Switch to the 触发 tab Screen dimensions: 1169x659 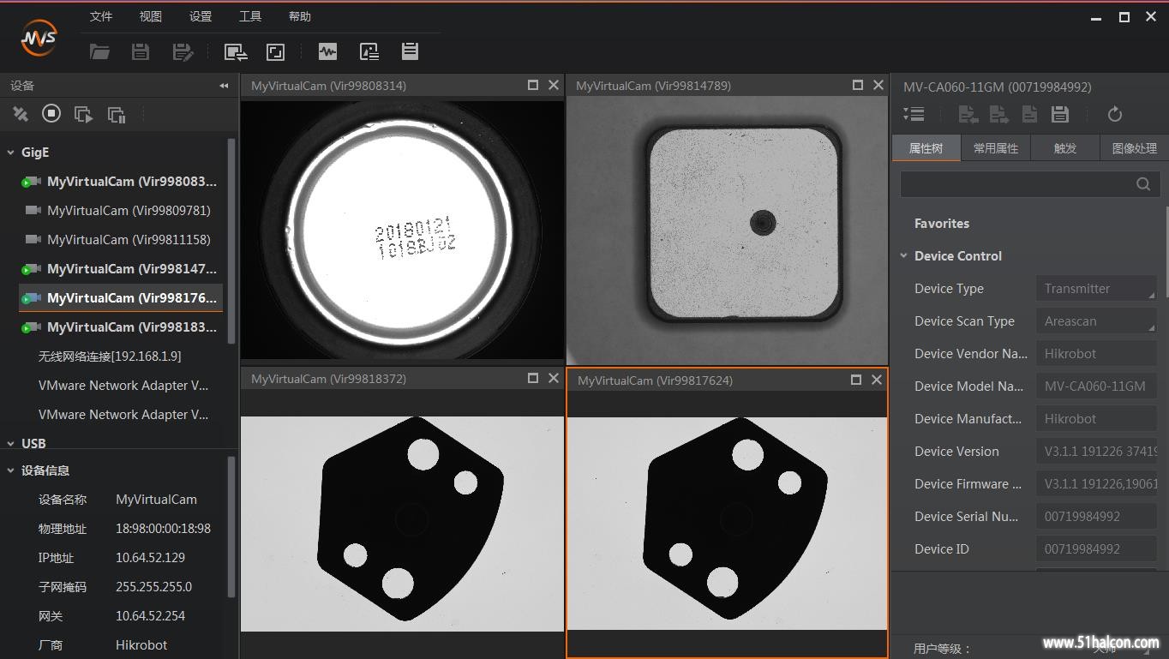(x=1065, y=148)
